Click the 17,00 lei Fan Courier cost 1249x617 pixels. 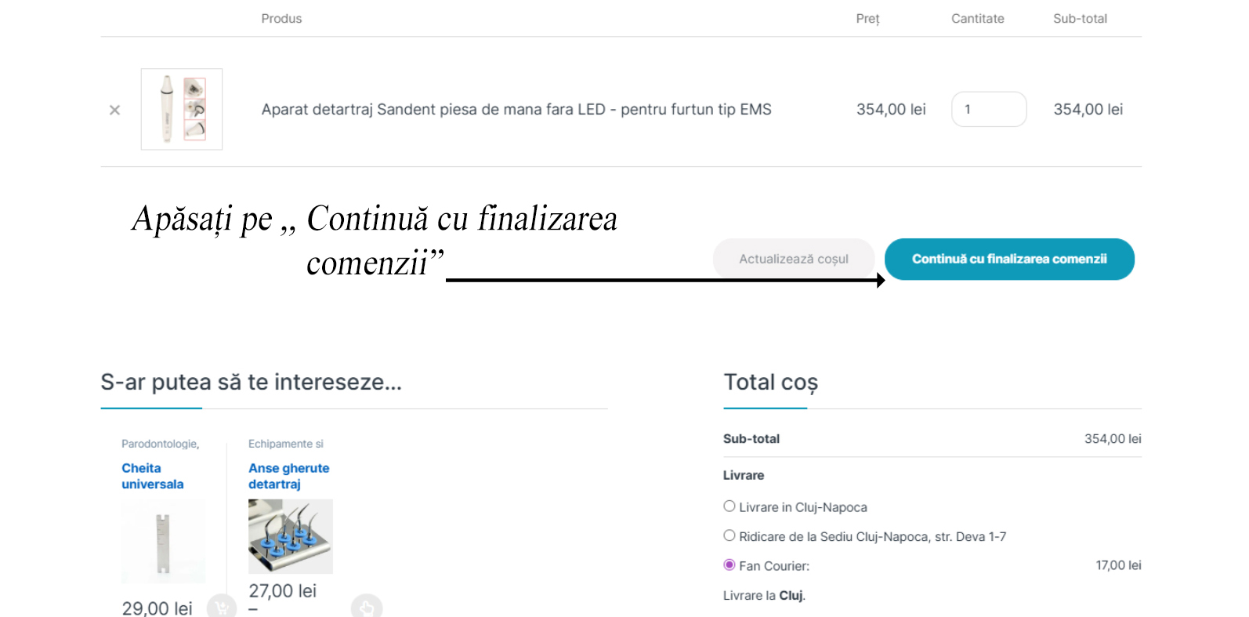coord(1118,565)
